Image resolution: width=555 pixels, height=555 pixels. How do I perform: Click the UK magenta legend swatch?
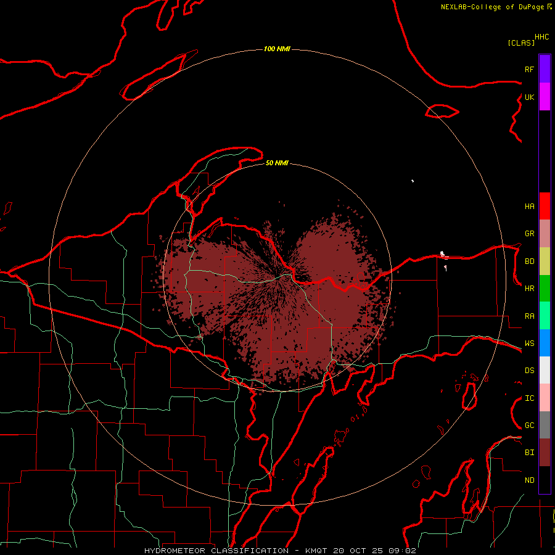click(x=545, y=97)
